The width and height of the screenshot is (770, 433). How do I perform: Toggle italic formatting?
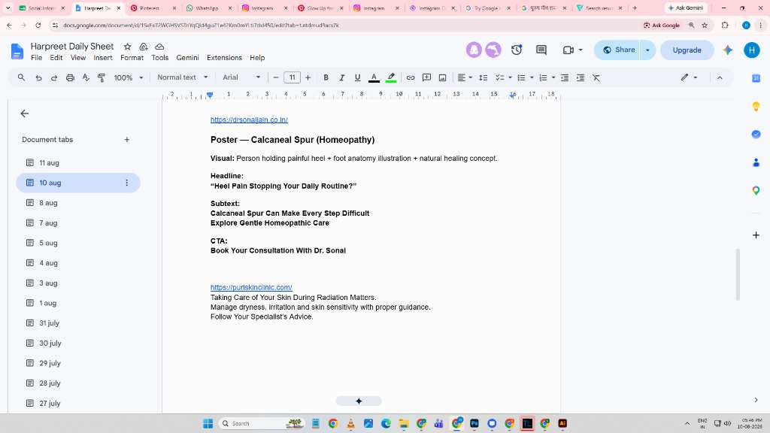coord(342,77)
